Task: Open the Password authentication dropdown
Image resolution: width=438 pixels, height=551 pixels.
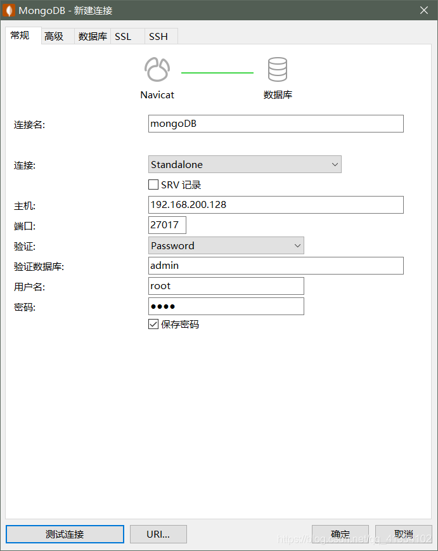Action: point(226,245)
